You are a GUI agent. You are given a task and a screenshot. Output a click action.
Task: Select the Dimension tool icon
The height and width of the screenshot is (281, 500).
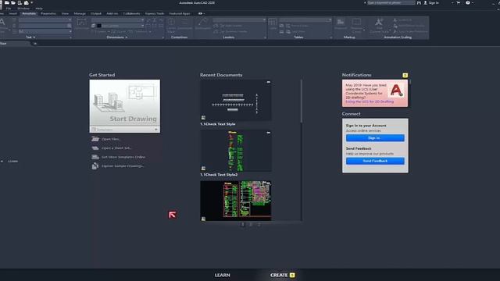tap(81, 24)
